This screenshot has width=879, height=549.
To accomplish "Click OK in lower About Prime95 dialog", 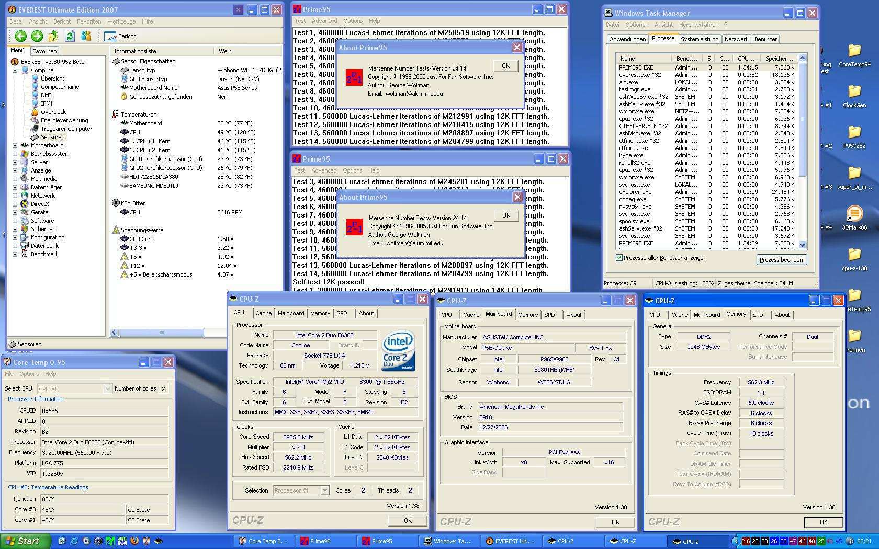I will (x=506, y=215).
